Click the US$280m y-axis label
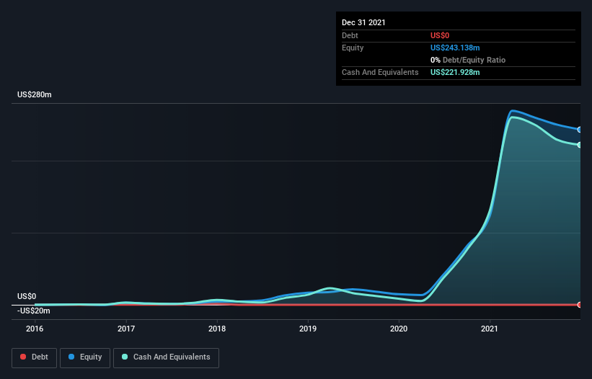The width and height of the screenshot is (592, 379). [x=35, y=94]
